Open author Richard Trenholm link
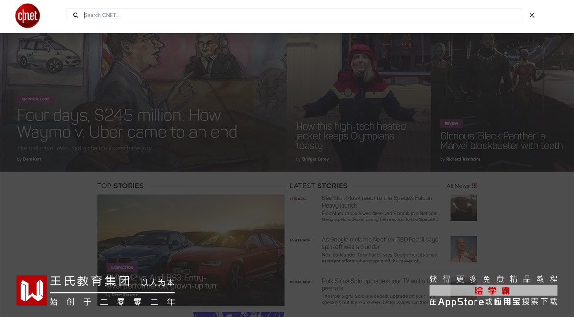Screen dimensions: 574x317 point(463,159)
